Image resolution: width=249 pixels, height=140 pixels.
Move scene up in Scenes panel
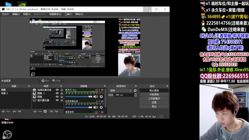[14, 111]
